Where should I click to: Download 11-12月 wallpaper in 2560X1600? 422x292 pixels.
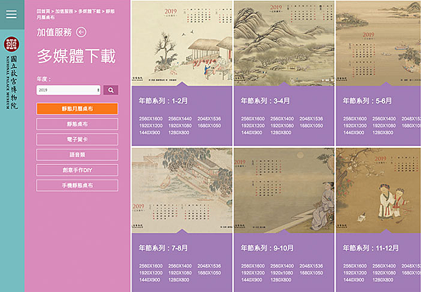[x=354, y=266]
